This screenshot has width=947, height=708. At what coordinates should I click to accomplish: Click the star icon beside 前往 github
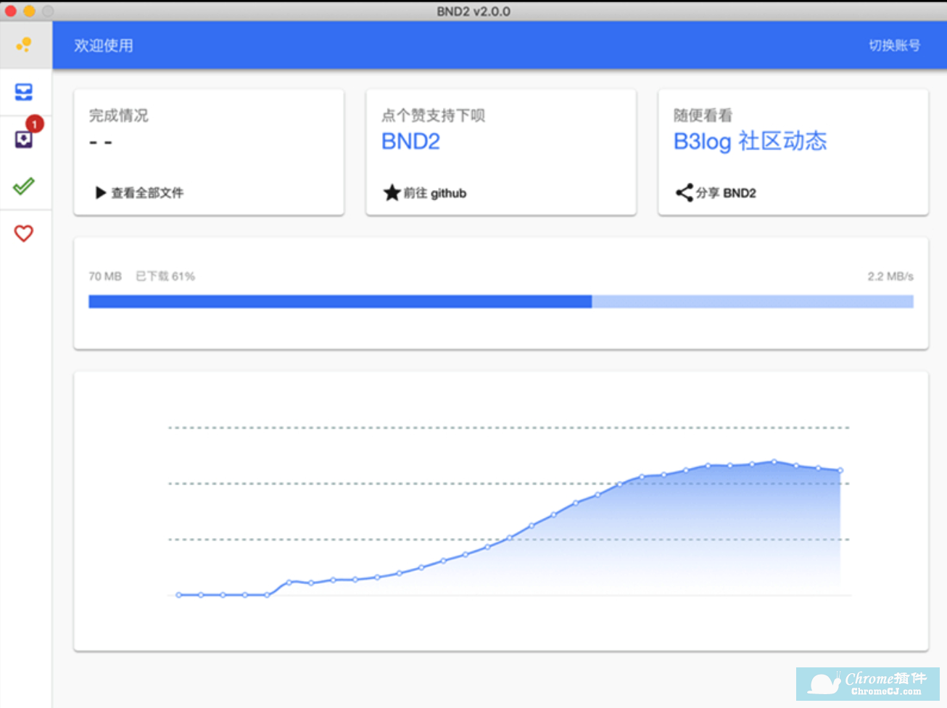[392, 193]
